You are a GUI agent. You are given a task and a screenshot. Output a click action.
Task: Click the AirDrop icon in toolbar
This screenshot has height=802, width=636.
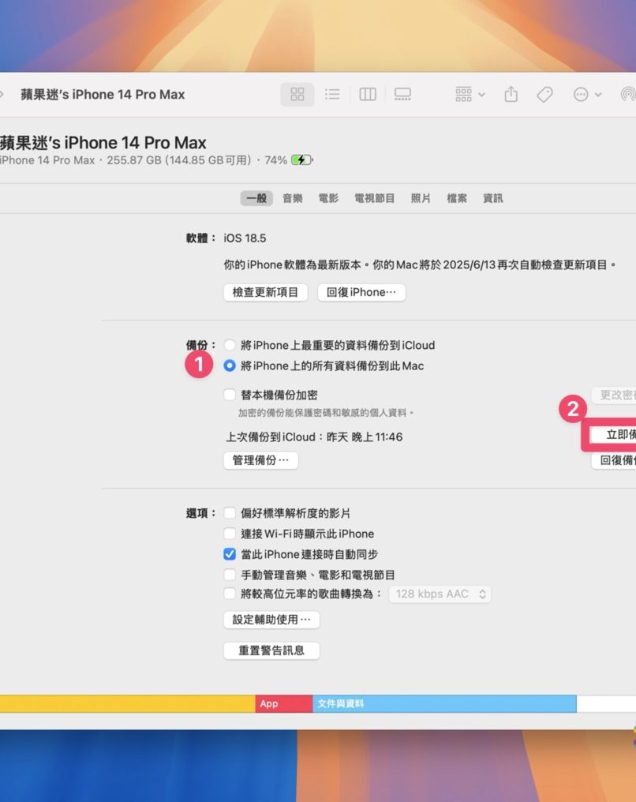[628, 95]
